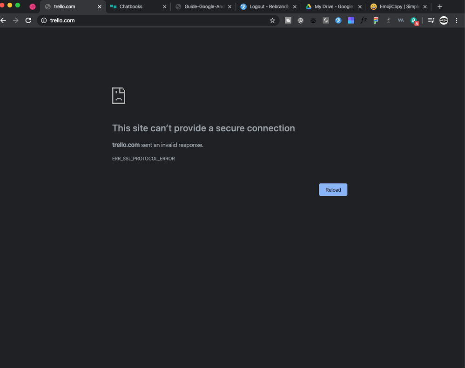Click the pink Dribbble pinned tab
This screenshot has height=368, width=465.
coord(33,7)
